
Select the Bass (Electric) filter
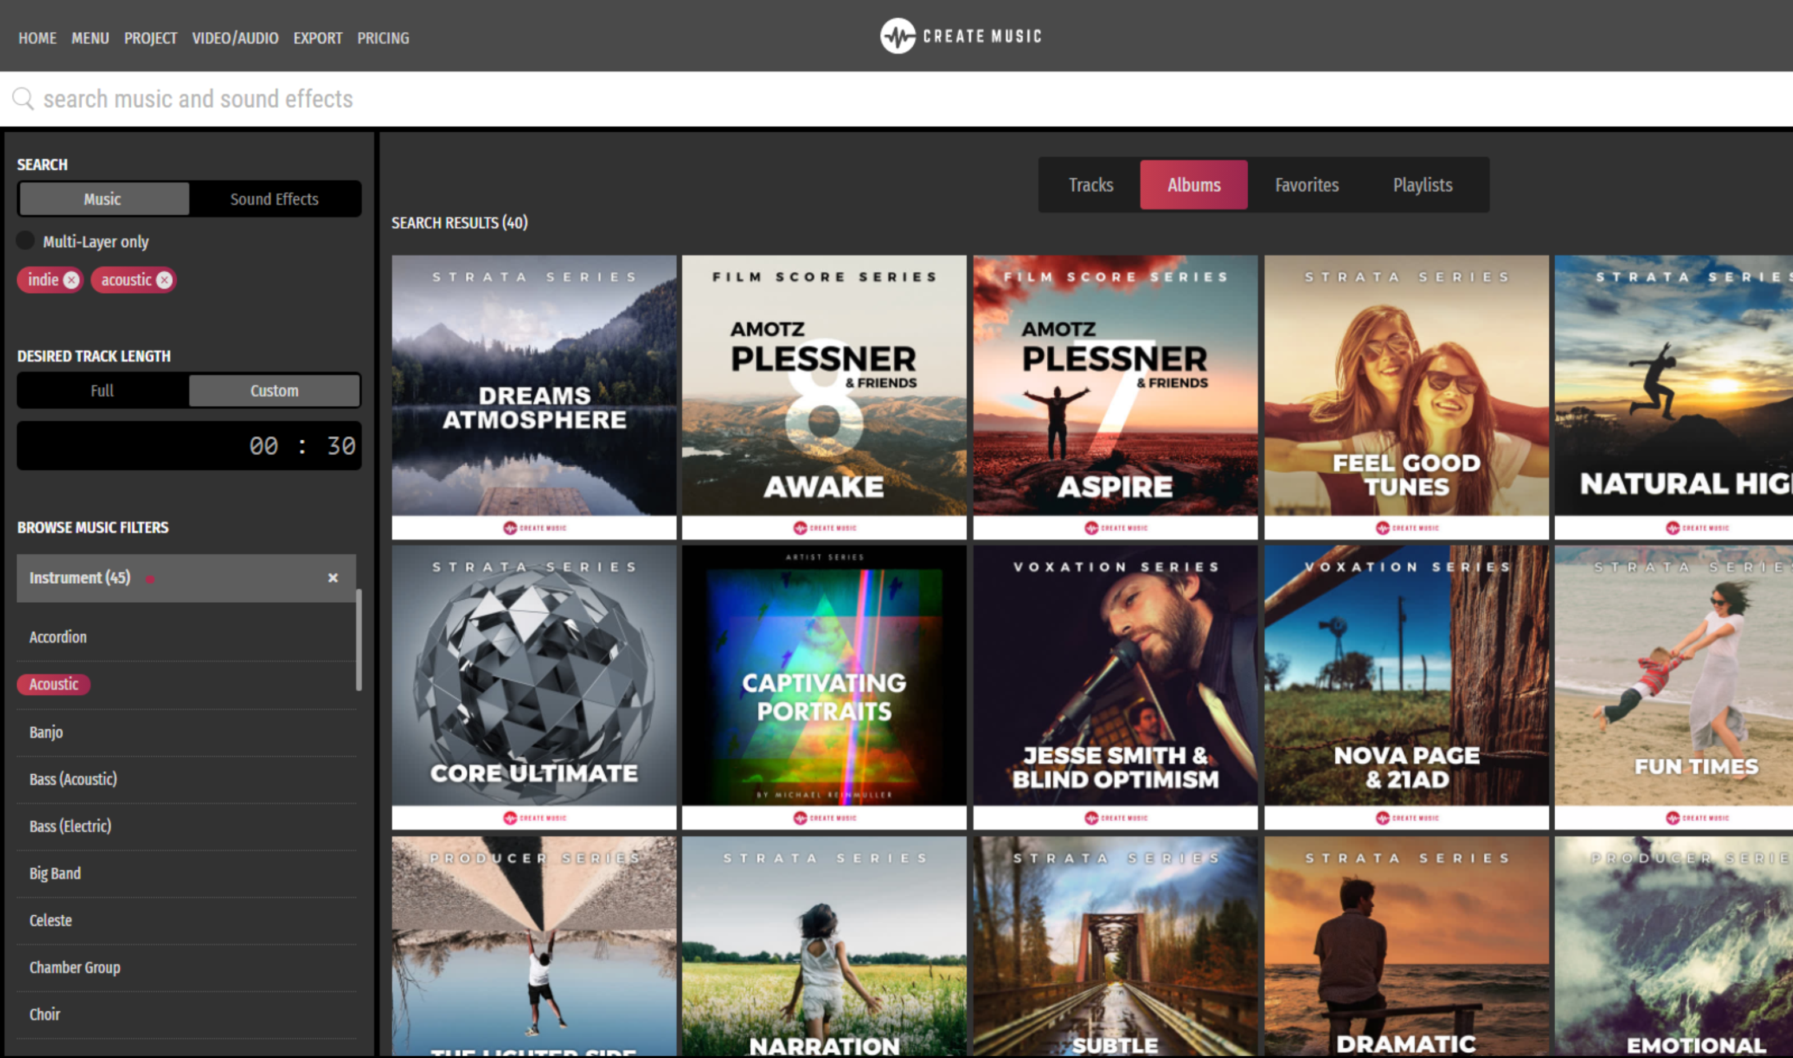186,826
